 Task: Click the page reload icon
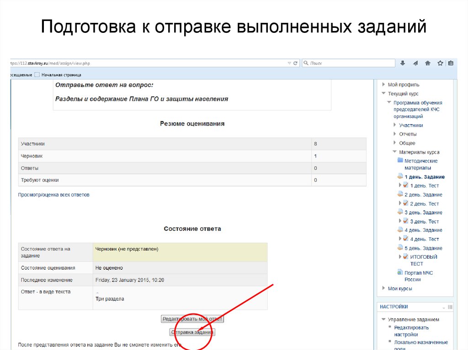point(296,63)
